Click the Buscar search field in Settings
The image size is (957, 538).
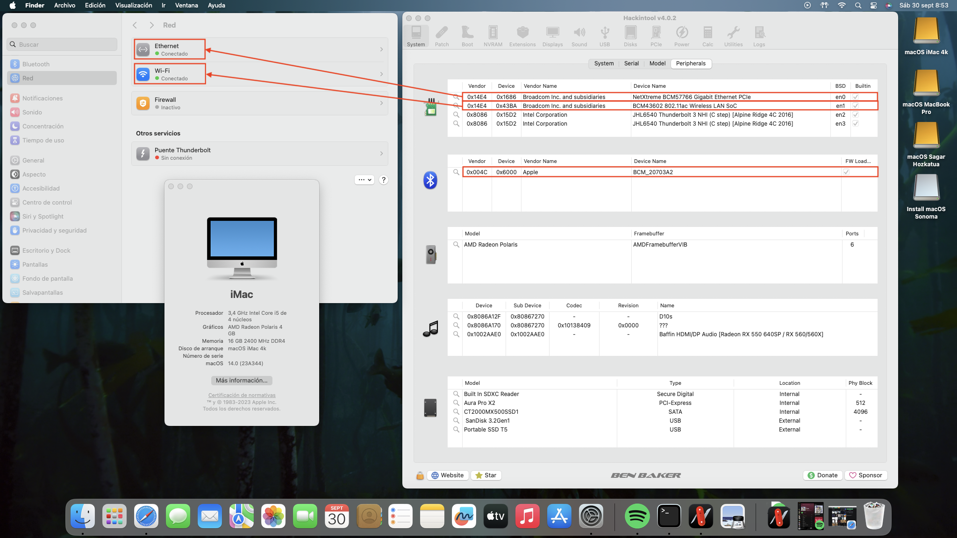click(62, 44)
